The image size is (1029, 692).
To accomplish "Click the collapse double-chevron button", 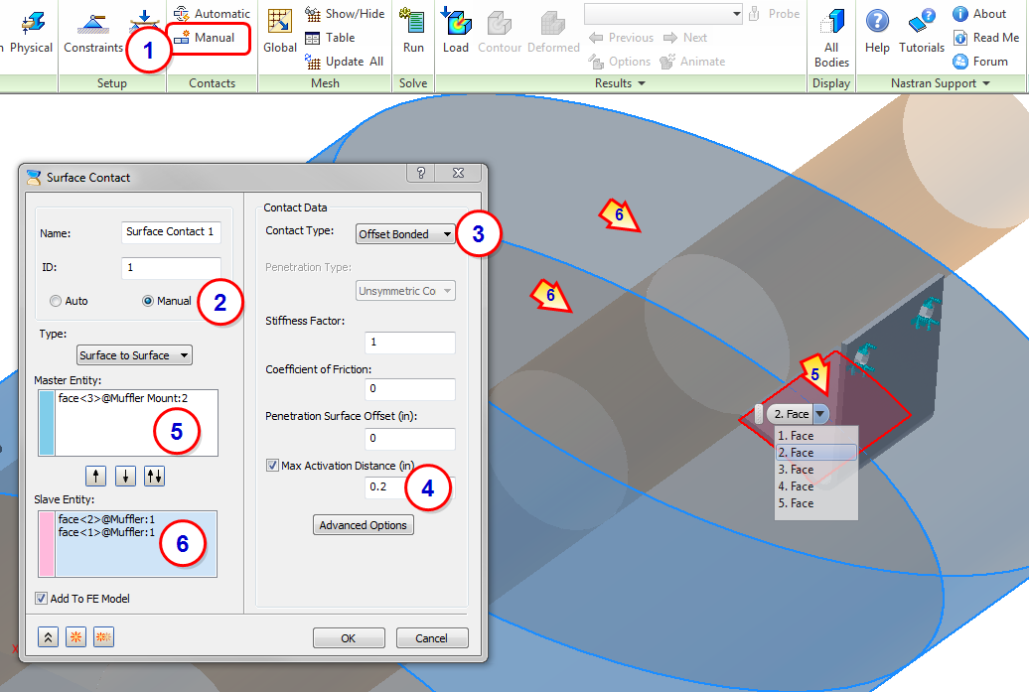I will (48, 636).
